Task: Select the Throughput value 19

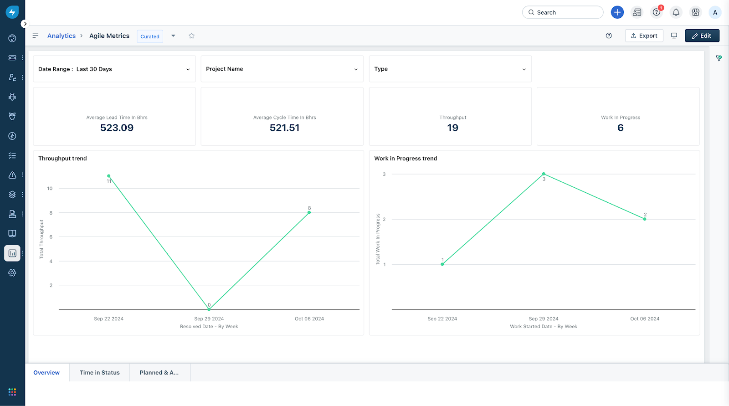Action: (452, 128)
